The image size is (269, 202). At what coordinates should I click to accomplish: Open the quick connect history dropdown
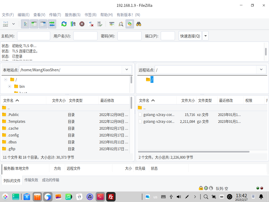(x=205, y=36)
